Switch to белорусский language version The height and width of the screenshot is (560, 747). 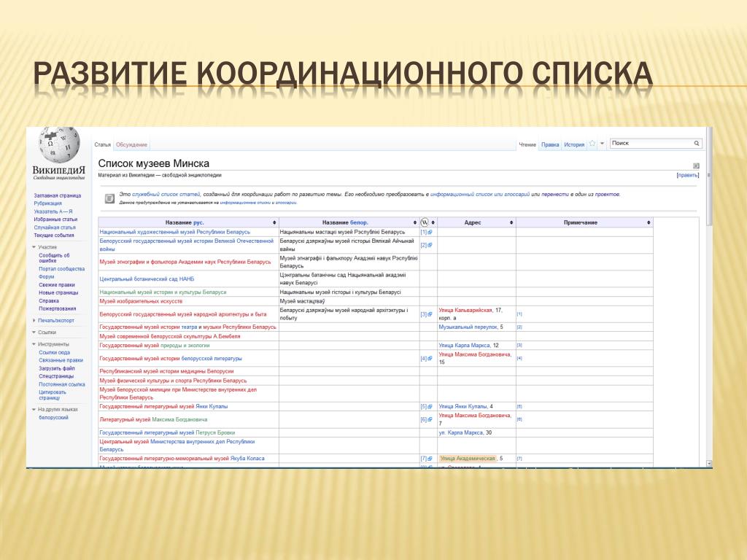click(x=53, y=418)
